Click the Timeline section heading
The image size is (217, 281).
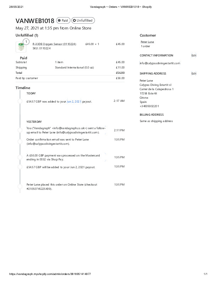[x=23, y=88]
